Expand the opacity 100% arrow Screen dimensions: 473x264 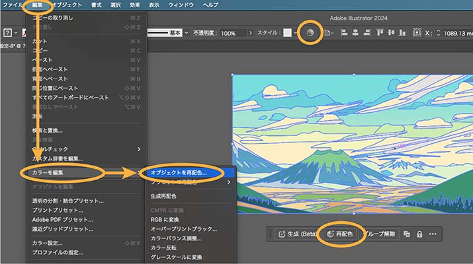pyautogui.click(x=250, y=33)
